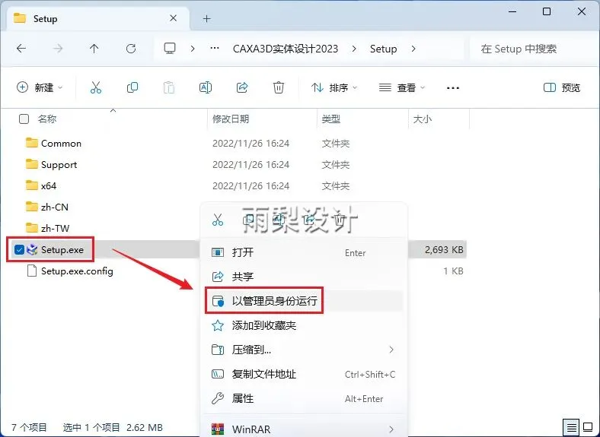The height and width of the screenshot is (437, 600).
Task: Copy selection using toolbar copy icon
Action: click(132, 87)
